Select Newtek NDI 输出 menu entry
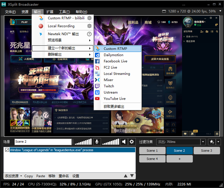The height and width of the screenshot is (188, 224). click(63, 34)
